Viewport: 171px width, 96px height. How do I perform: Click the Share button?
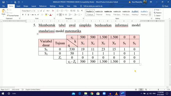[165, 6]
